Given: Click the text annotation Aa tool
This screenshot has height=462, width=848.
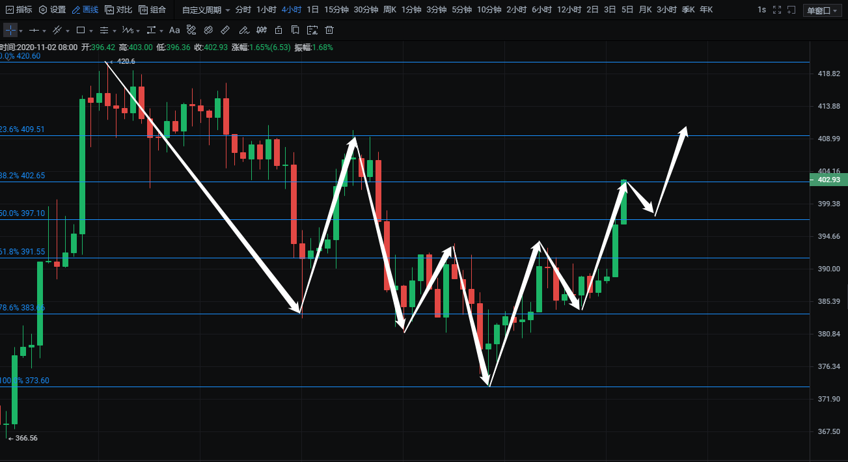Looking at the screenshot, I should [174, 31].
